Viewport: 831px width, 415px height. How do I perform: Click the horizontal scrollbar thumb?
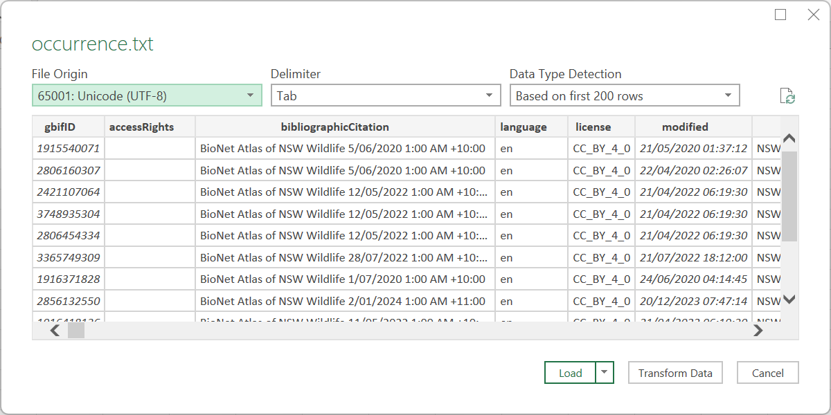(x=75, y=331)
